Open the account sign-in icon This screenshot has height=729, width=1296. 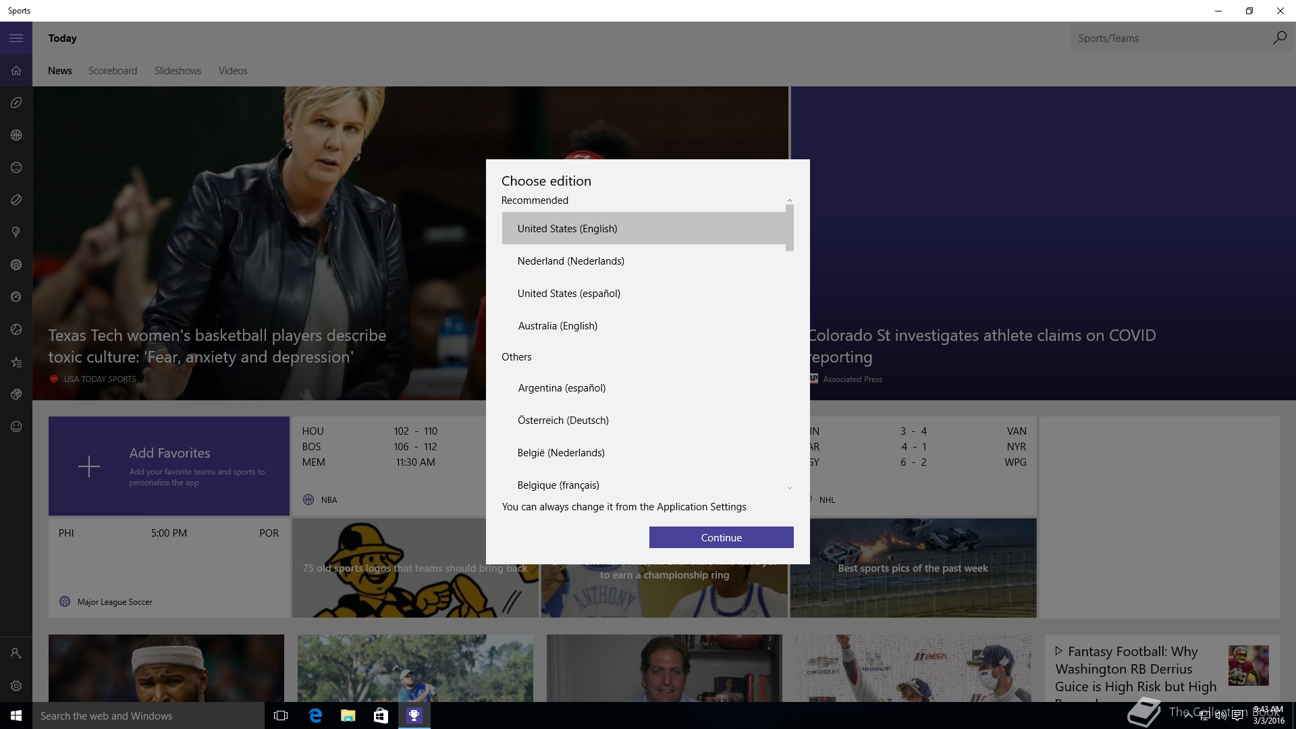(x=16, y=653)
